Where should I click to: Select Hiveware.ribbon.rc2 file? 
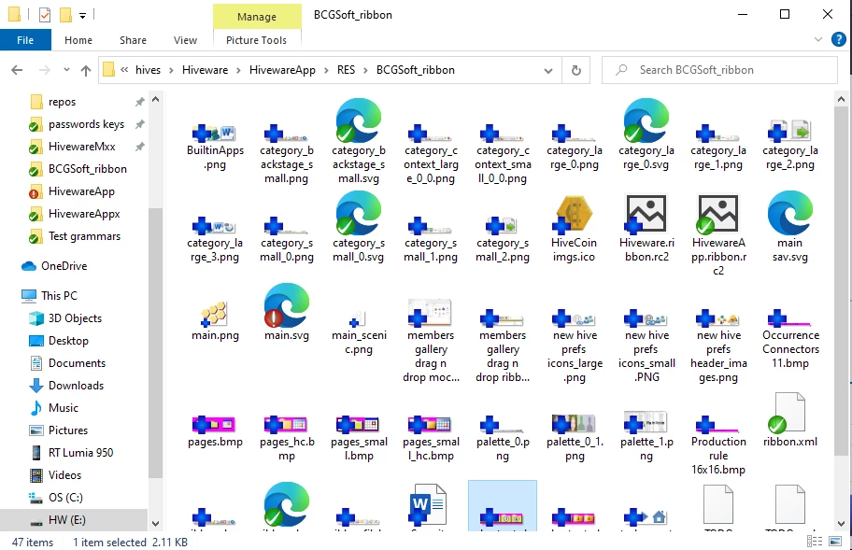coord(646,228)
